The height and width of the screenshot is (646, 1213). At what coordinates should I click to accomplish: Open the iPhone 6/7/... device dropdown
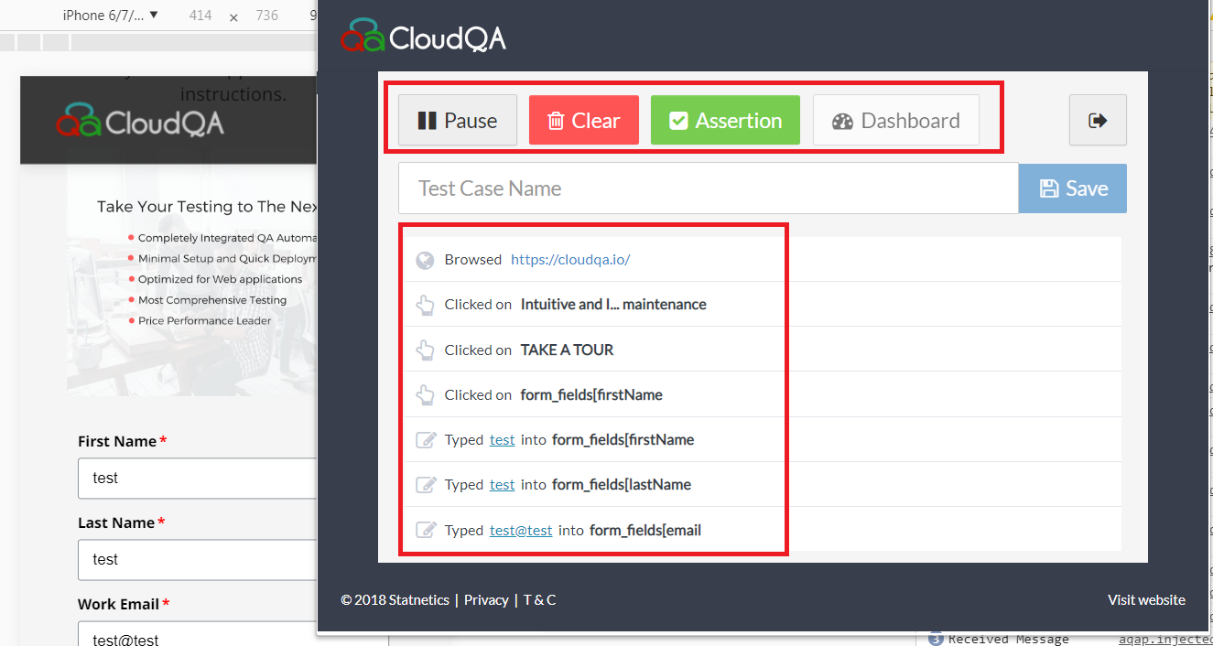[110, 16]
